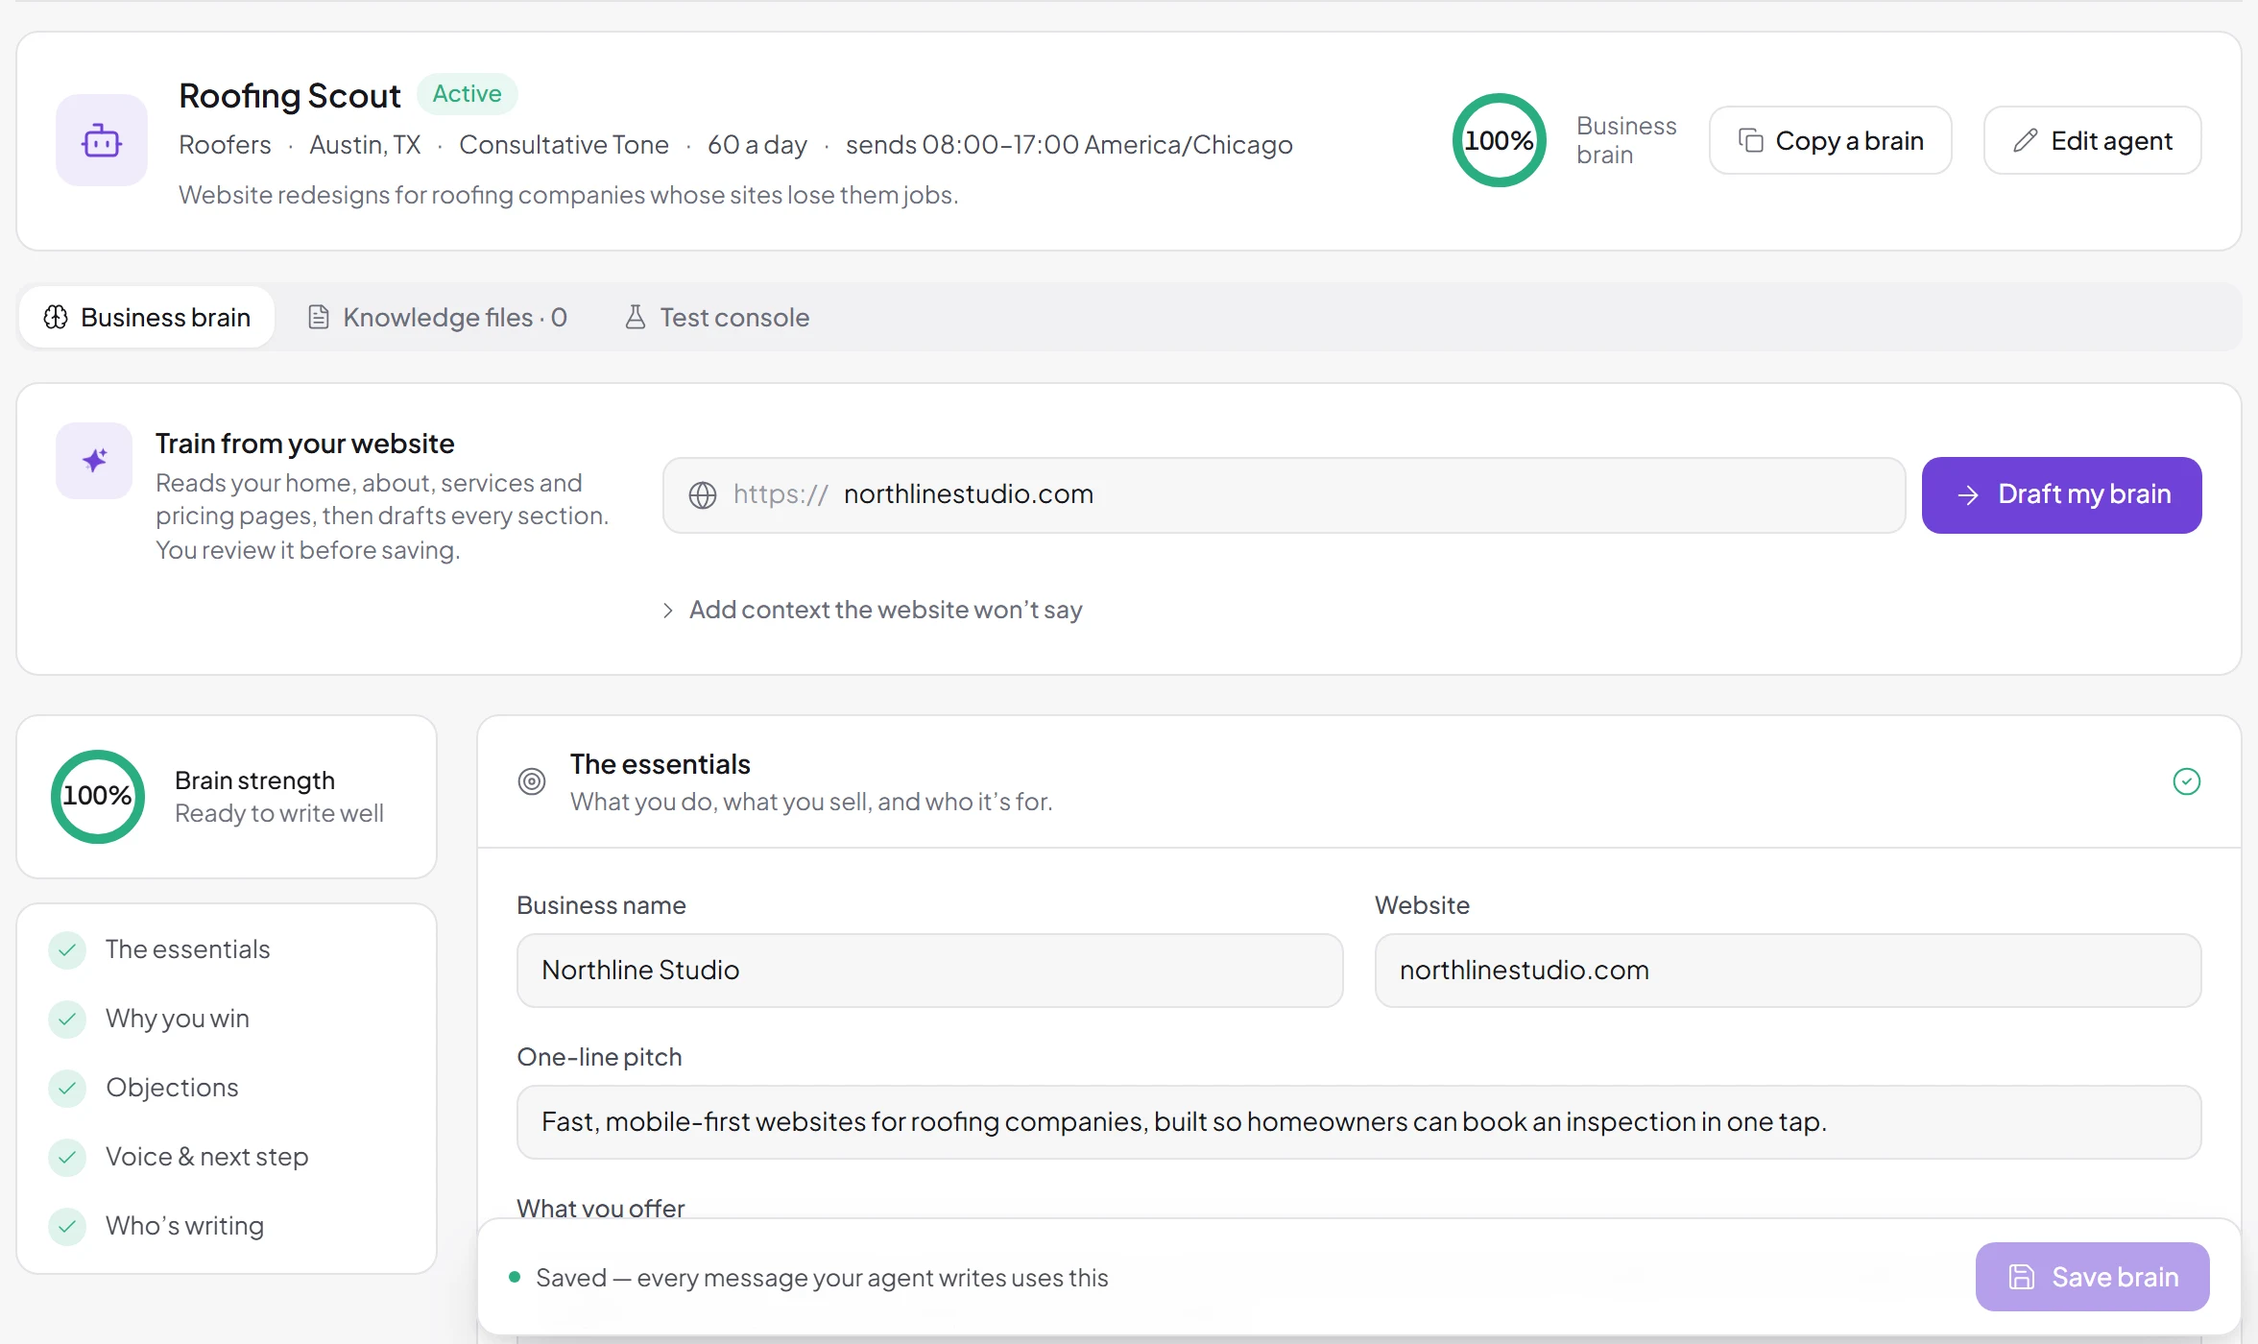Click the Active status badge
This screenshot has height=1344, width=2258.
pyautogui.click(x=468, y=93)
